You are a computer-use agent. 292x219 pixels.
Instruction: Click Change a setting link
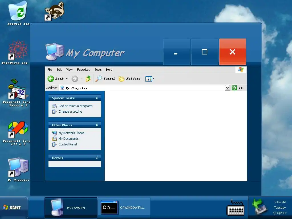point(70,111)
